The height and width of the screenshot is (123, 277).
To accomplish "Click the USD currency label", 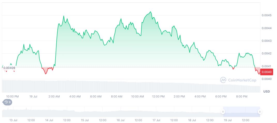I will pos(266,92).
